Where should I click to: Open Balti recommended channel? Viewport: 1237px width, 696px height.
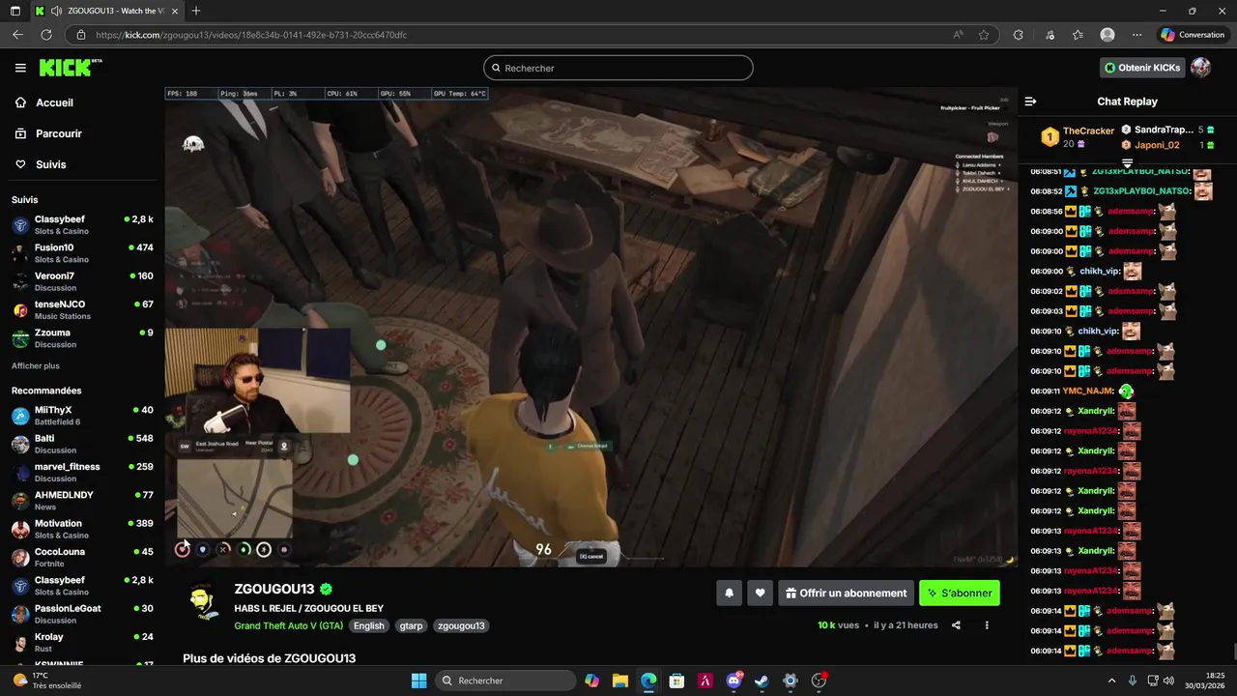pos(82,444)
